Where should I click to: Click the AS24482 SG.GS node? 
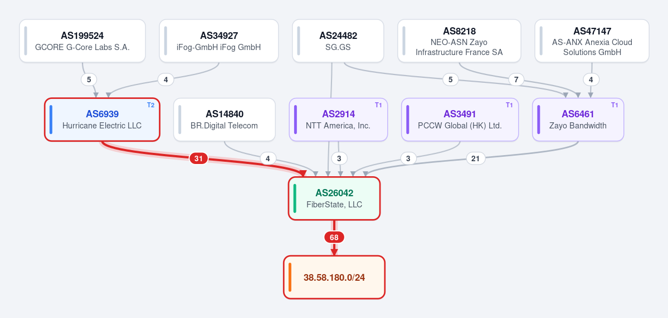point(338,41)
